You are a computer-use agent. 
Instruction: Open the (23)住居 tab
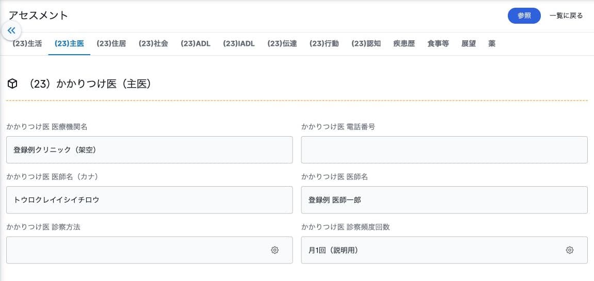pos(111,43)
